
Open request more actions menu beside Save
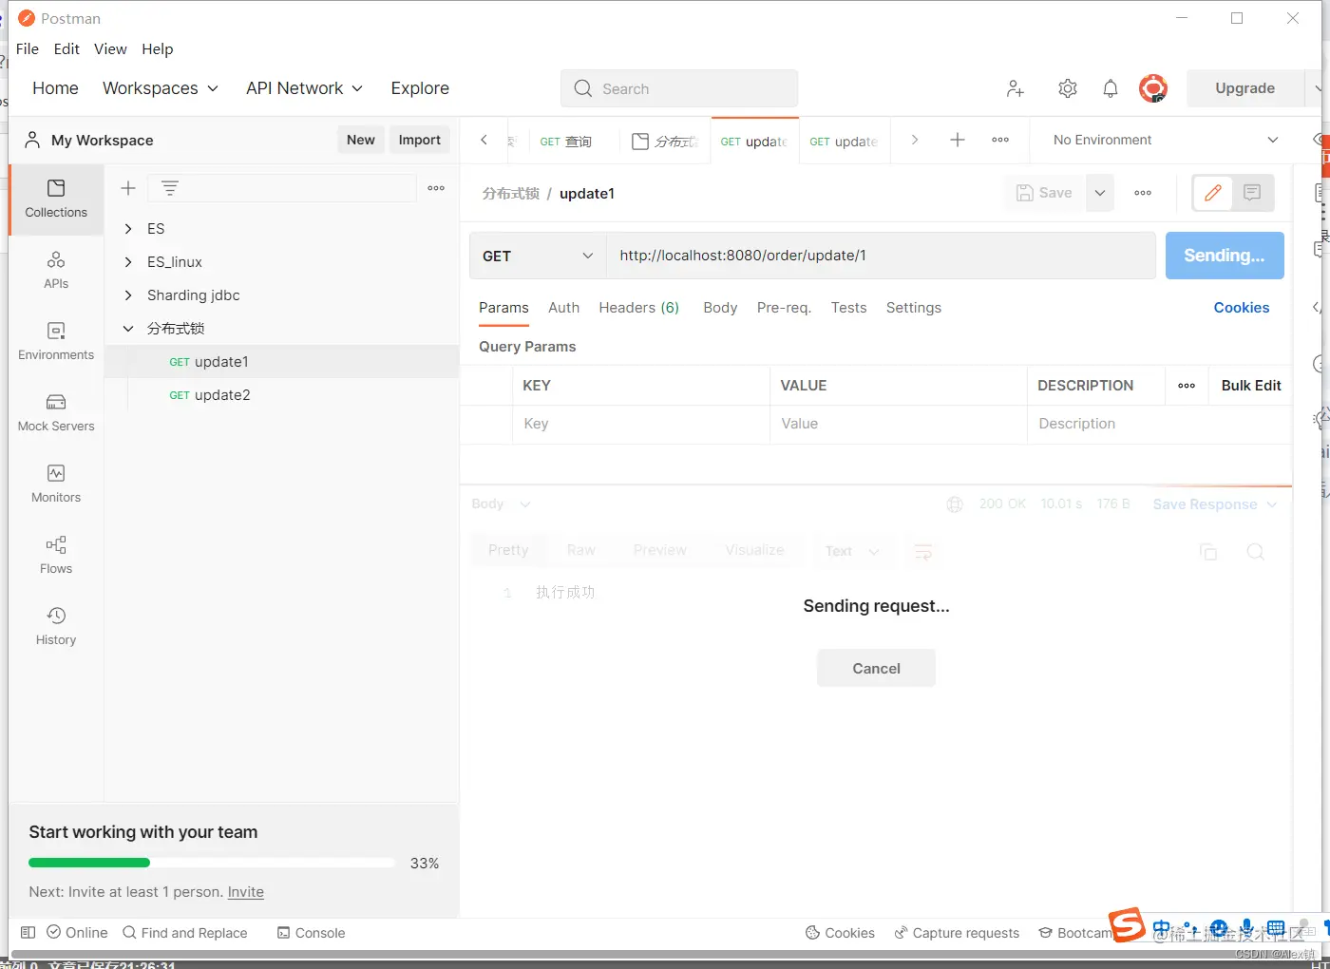point(1143,193)
